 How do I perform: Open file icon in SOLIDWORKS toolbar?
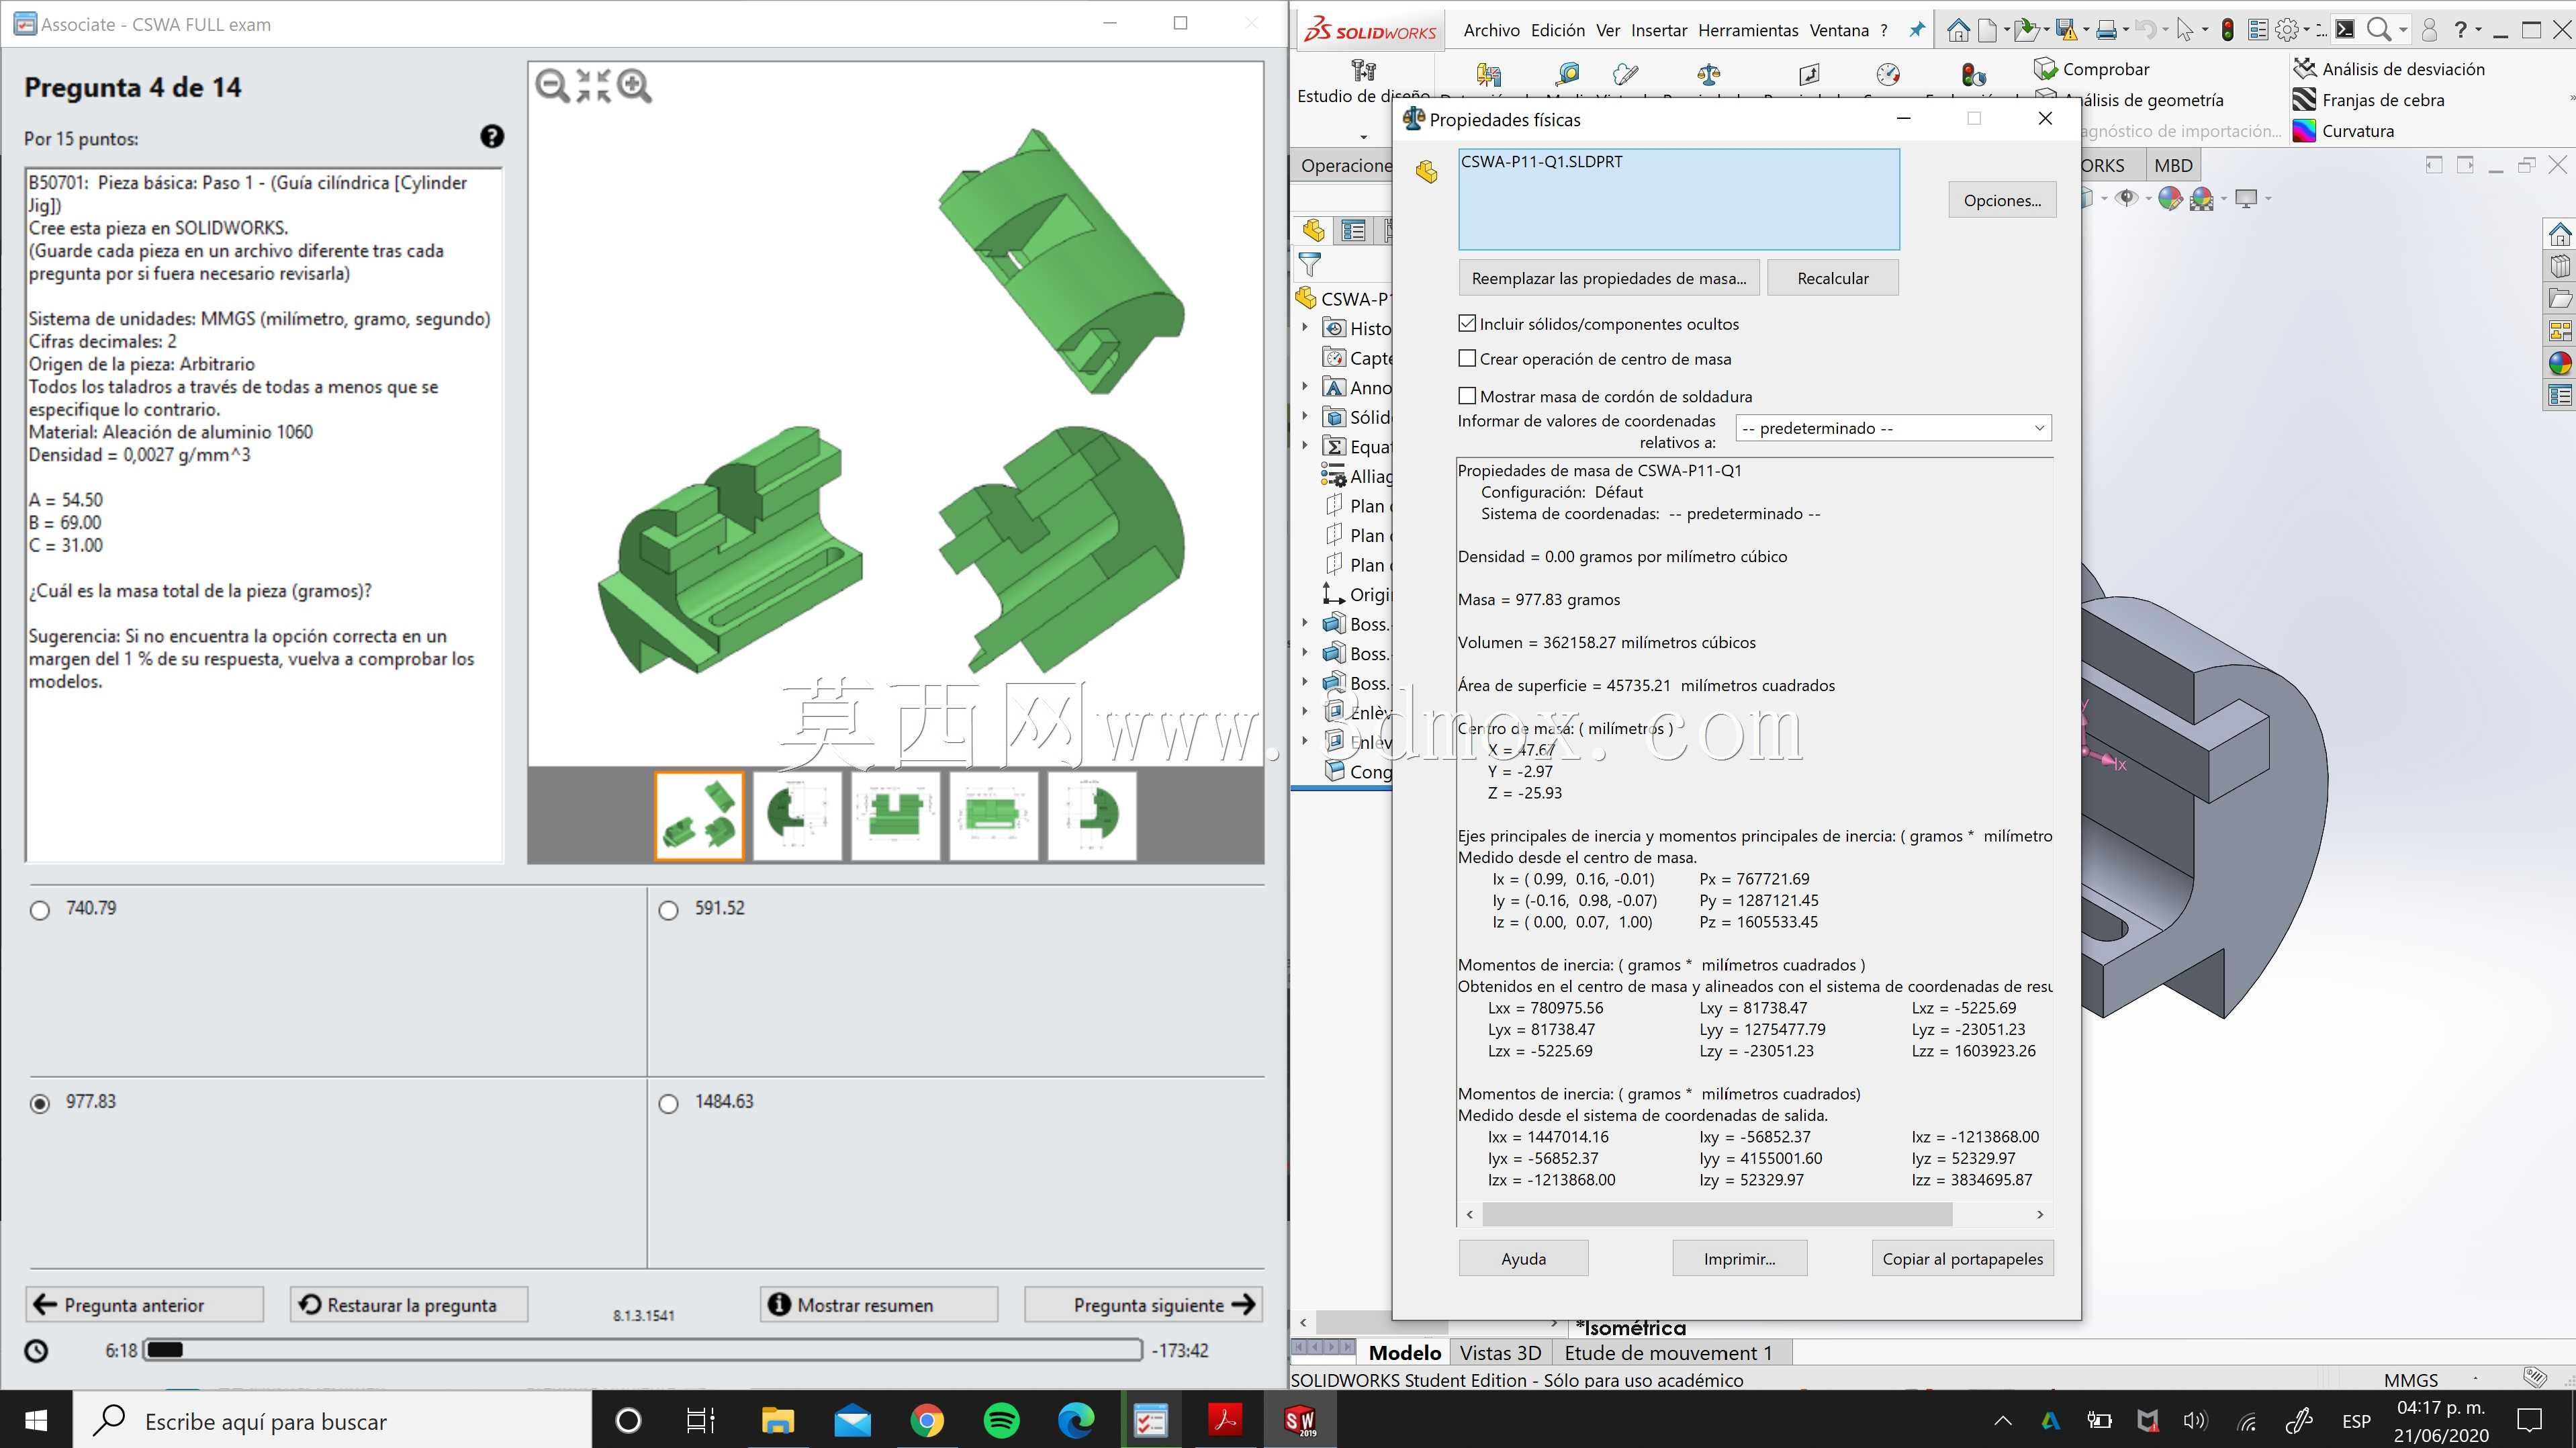coord(2026,30)
